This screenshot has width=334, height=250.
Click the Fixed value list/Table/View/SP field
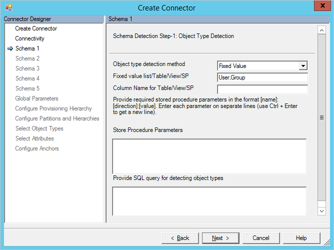pos(262,77)
